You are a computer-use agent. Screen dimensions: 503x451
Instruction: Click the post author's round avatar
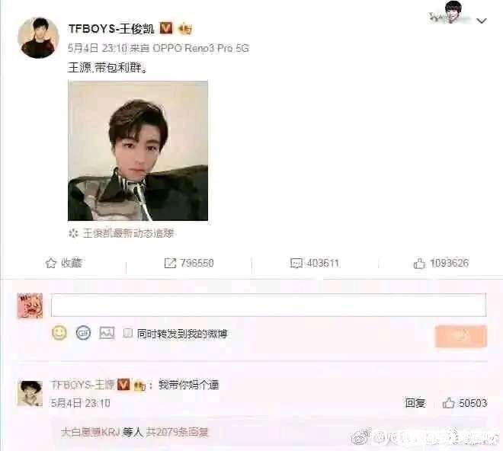pyautogui.click(x=39, y=38)
